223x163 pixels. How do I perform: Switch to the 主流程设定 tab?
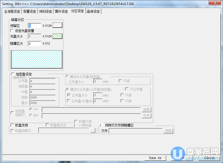click(12, 11)
